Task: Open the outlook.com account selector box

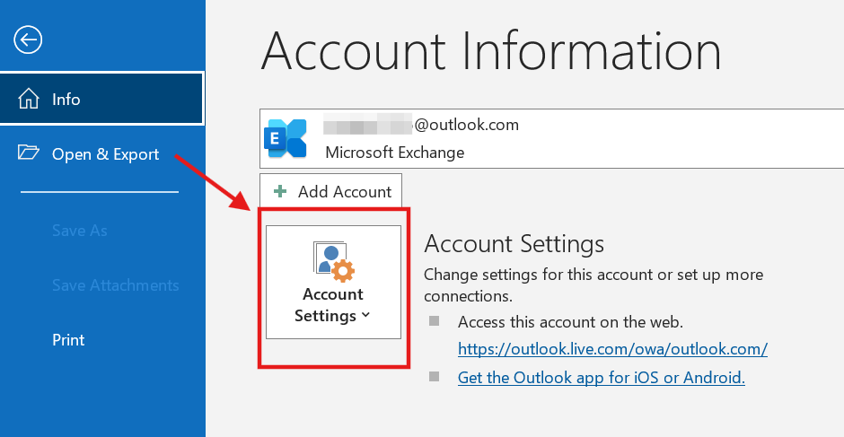Action: pos(551,138)
